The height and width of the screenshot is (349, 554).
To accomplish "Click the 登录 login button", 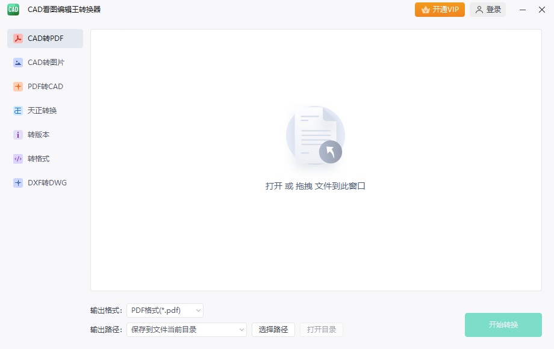I will pos(488,10).
